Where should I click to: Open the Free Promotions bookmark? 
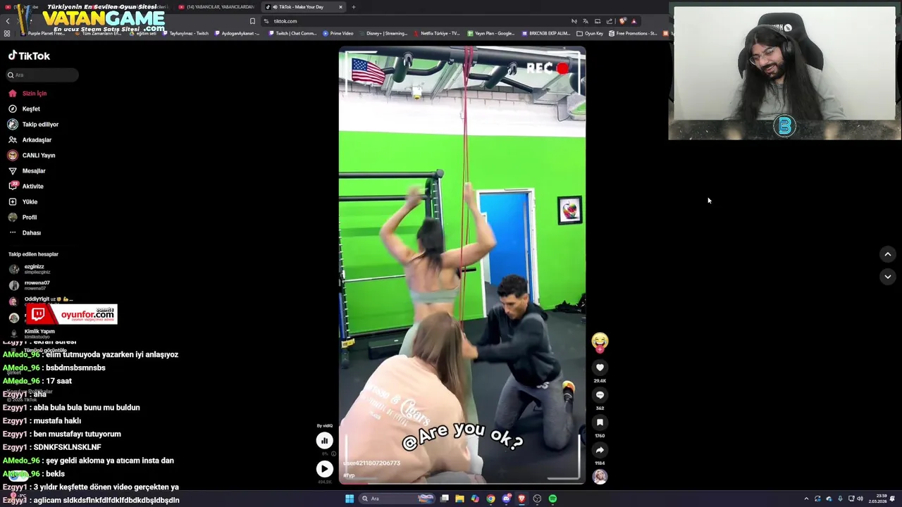[633, 33]
